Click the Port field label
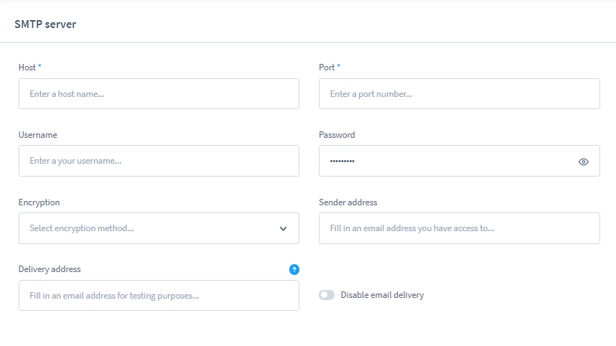The width and height of the screenshot is (616, 346). (x=327, y=67)
